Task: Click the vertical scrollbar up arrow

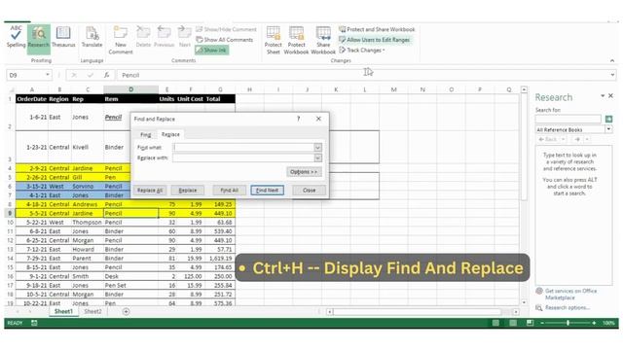Action: tap(524, 90)
